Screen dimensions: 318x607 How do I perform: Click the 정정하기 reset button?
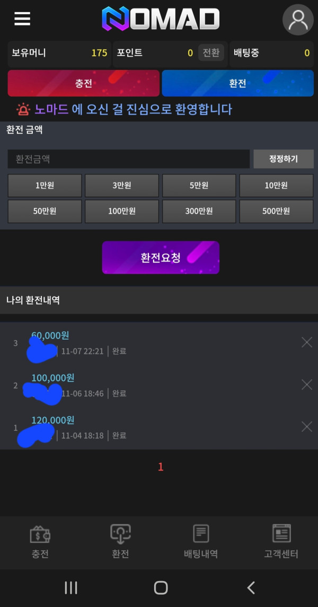[x=284, y=159]
